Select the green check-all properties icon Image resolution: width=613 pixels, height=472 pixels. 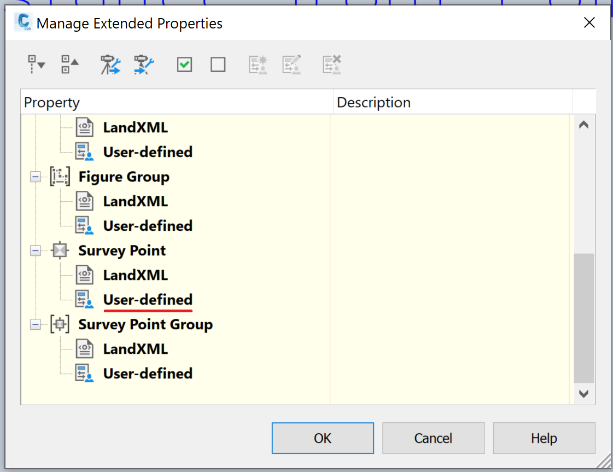tap(184, 65)
